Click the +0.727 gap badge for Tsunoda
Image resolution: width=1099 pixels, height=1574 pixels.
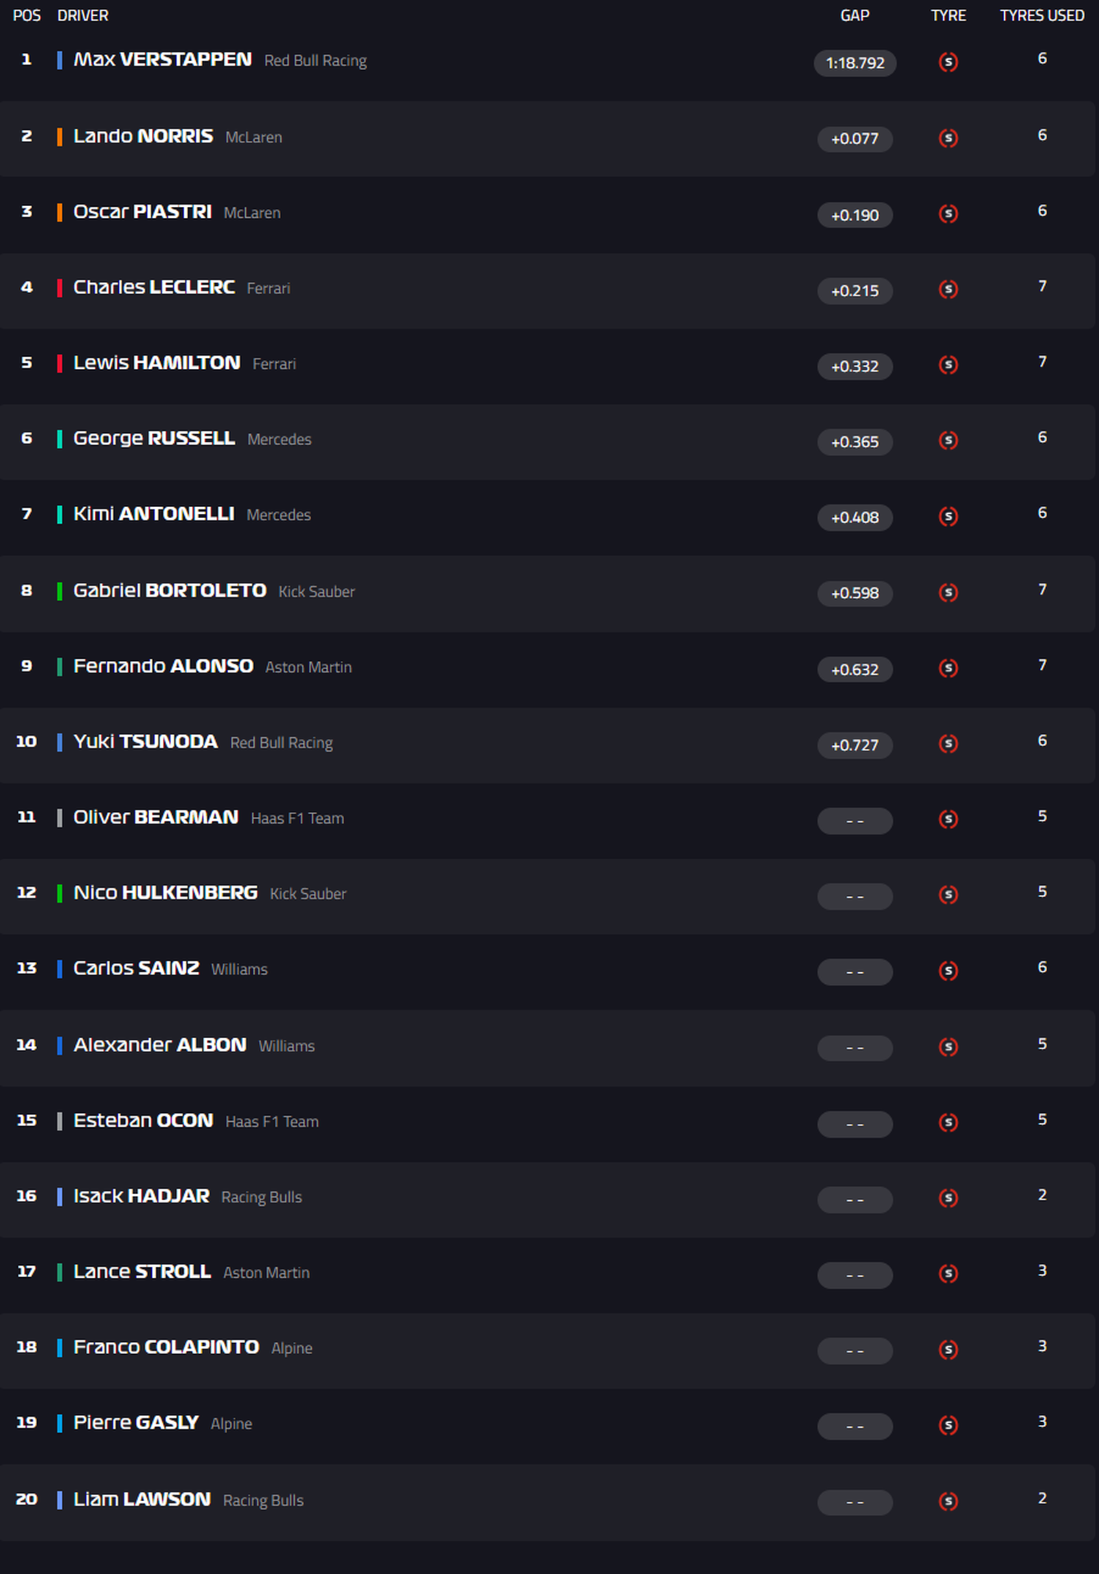tap(854, 745)
